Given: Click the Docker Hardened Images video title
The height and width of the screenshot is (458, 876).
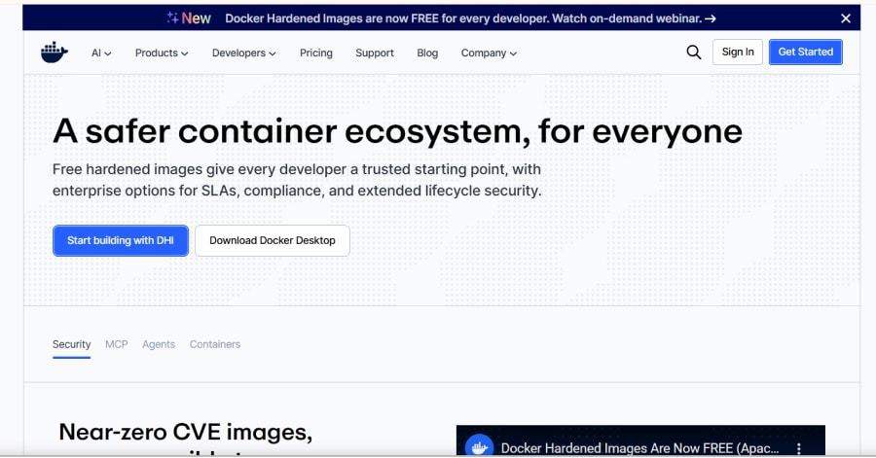Looking at the screenshot, I should click(639, 448).
